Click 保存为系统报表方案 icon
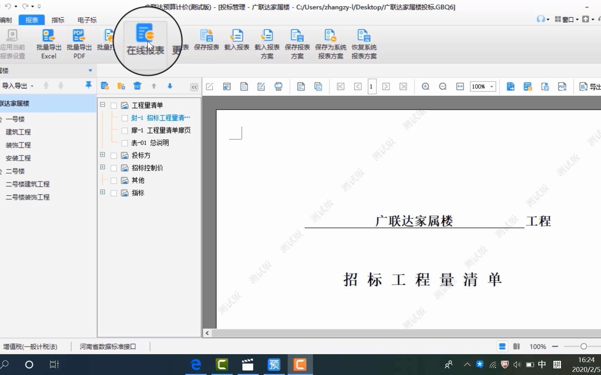 [x=330, y=44]
